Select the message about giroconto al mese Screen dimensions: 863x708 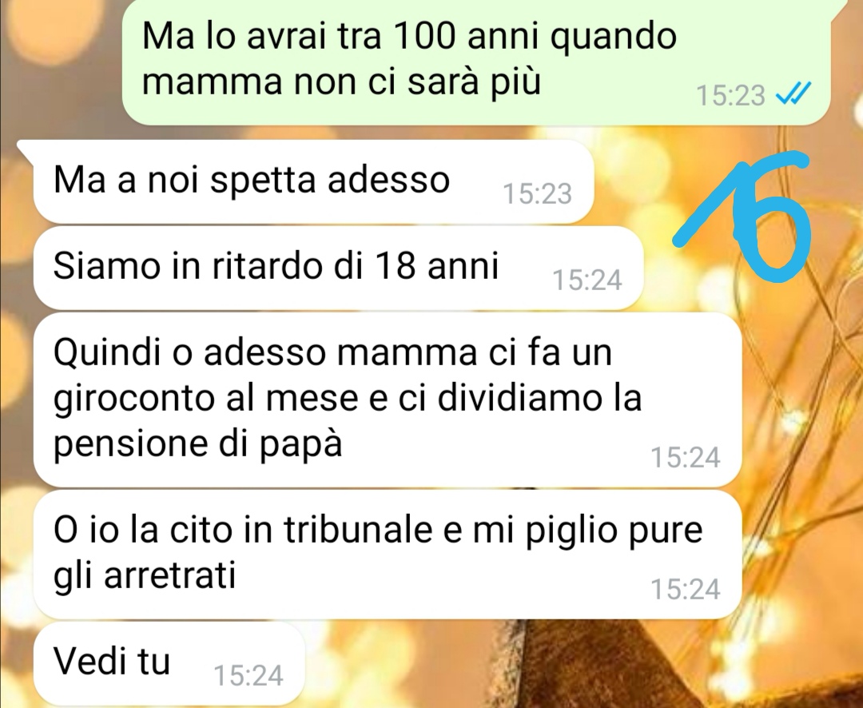click(388, 400)
